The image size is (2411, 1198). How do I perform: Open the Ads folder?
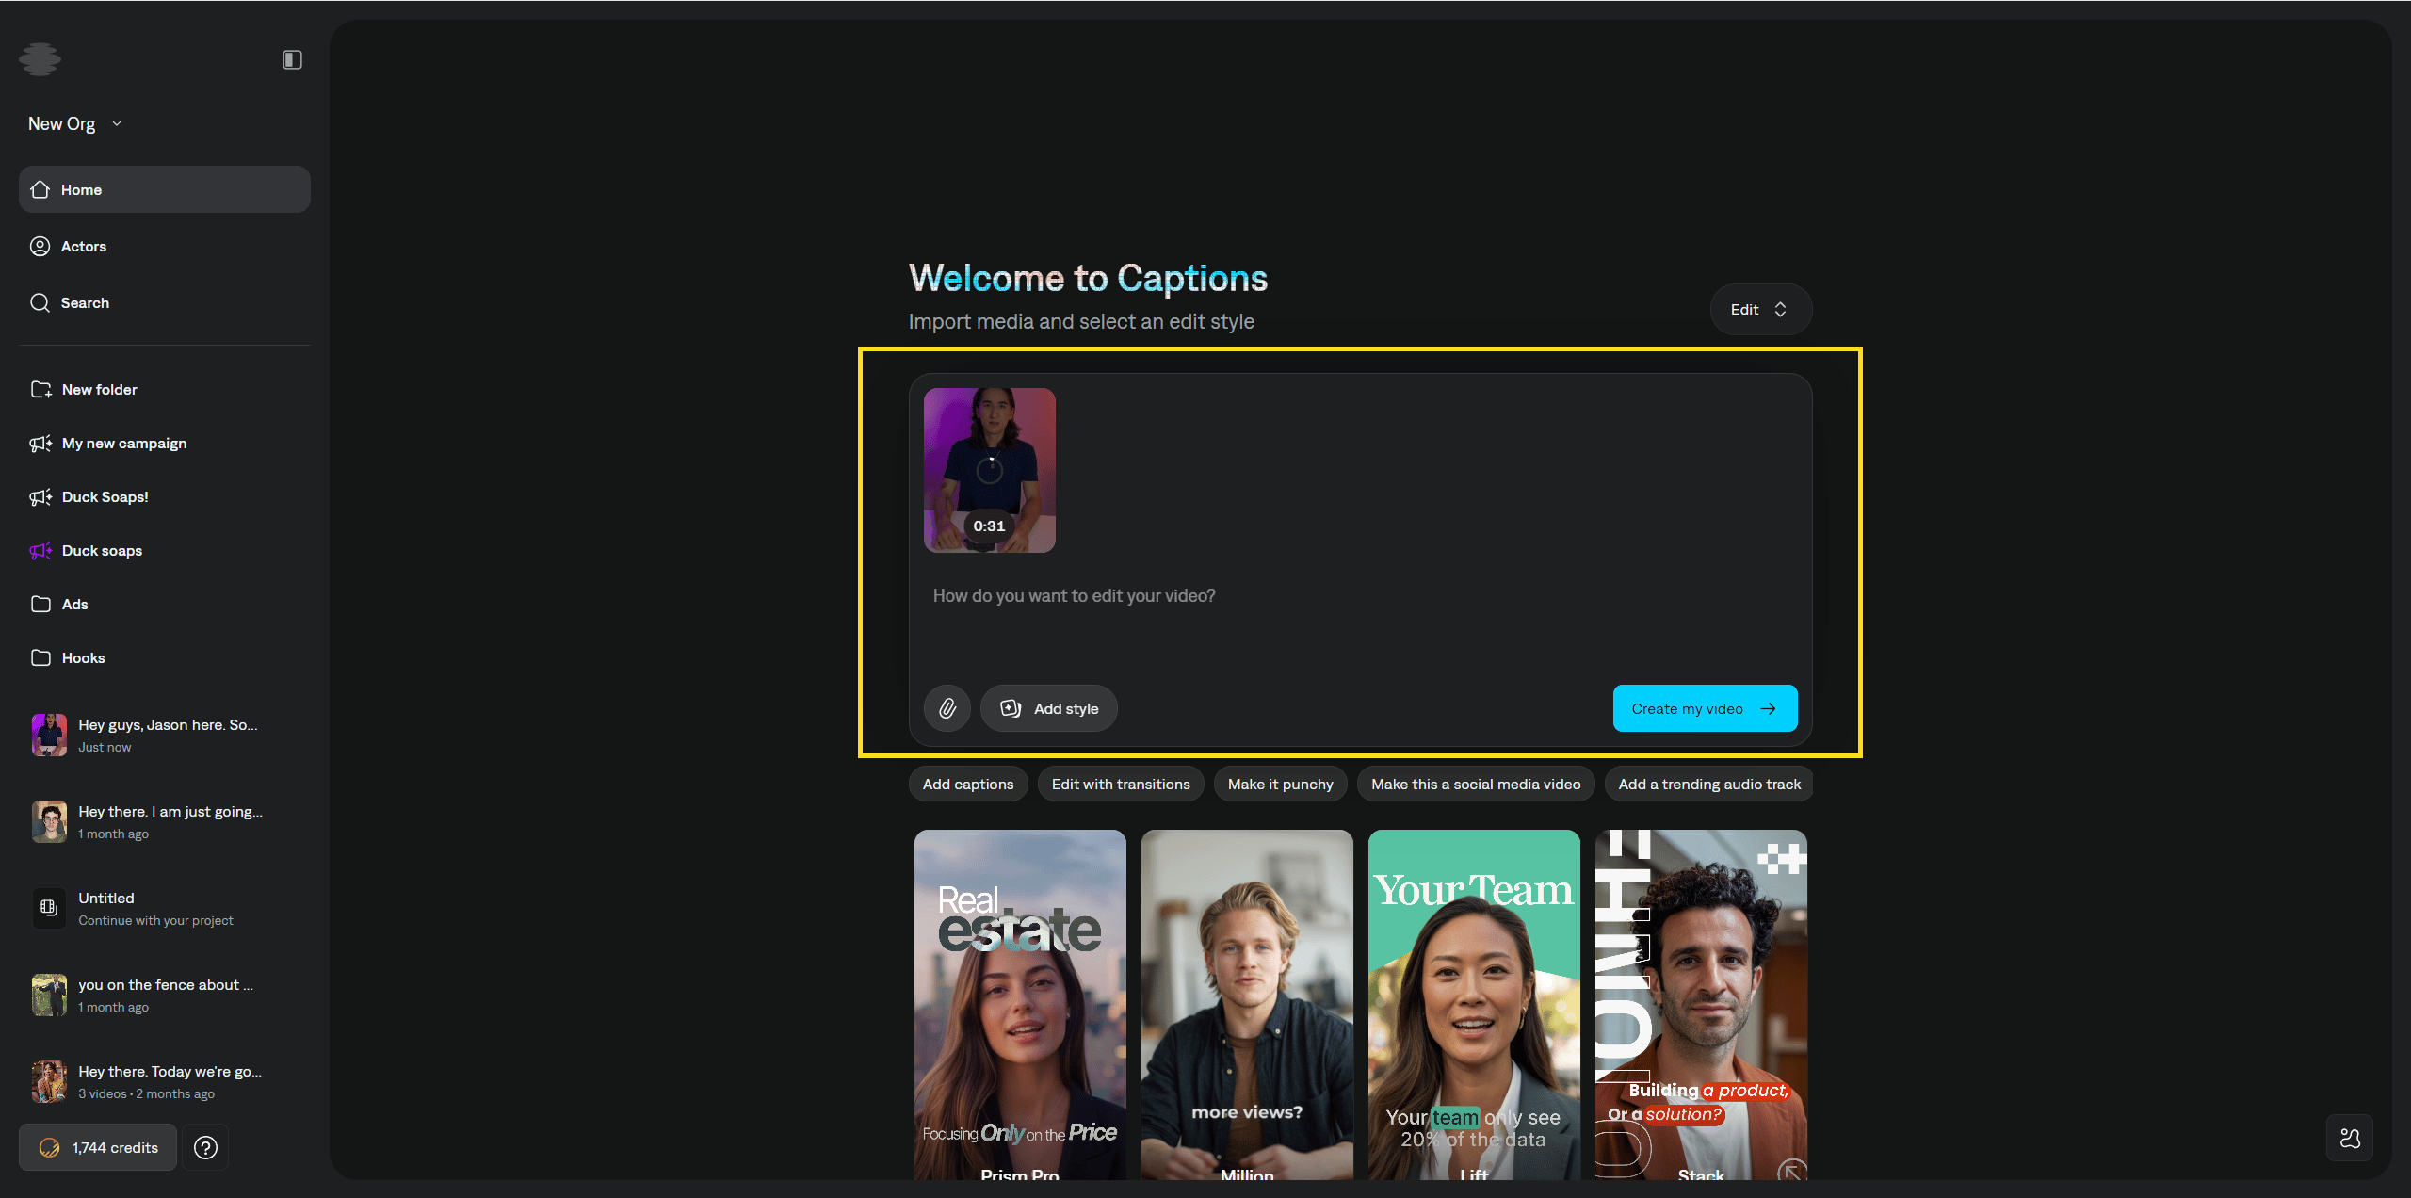click(165, 604)
